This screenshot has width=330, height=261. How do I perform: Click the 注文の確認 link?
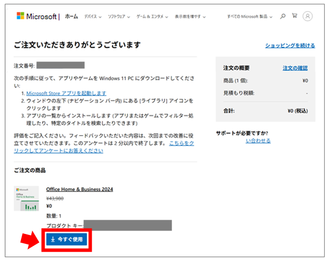point(295,68)
